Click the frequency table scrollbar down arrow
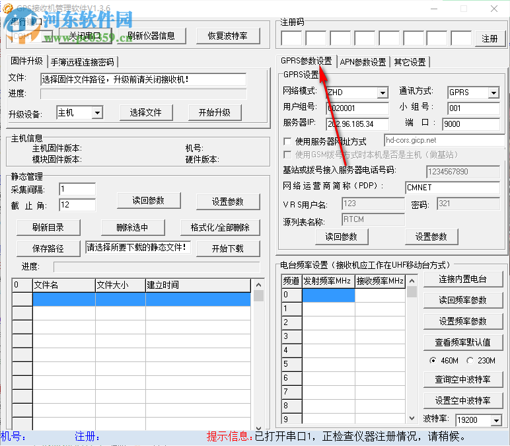Image resolution: width=510 pixels, height=446 pixels. 412,418
